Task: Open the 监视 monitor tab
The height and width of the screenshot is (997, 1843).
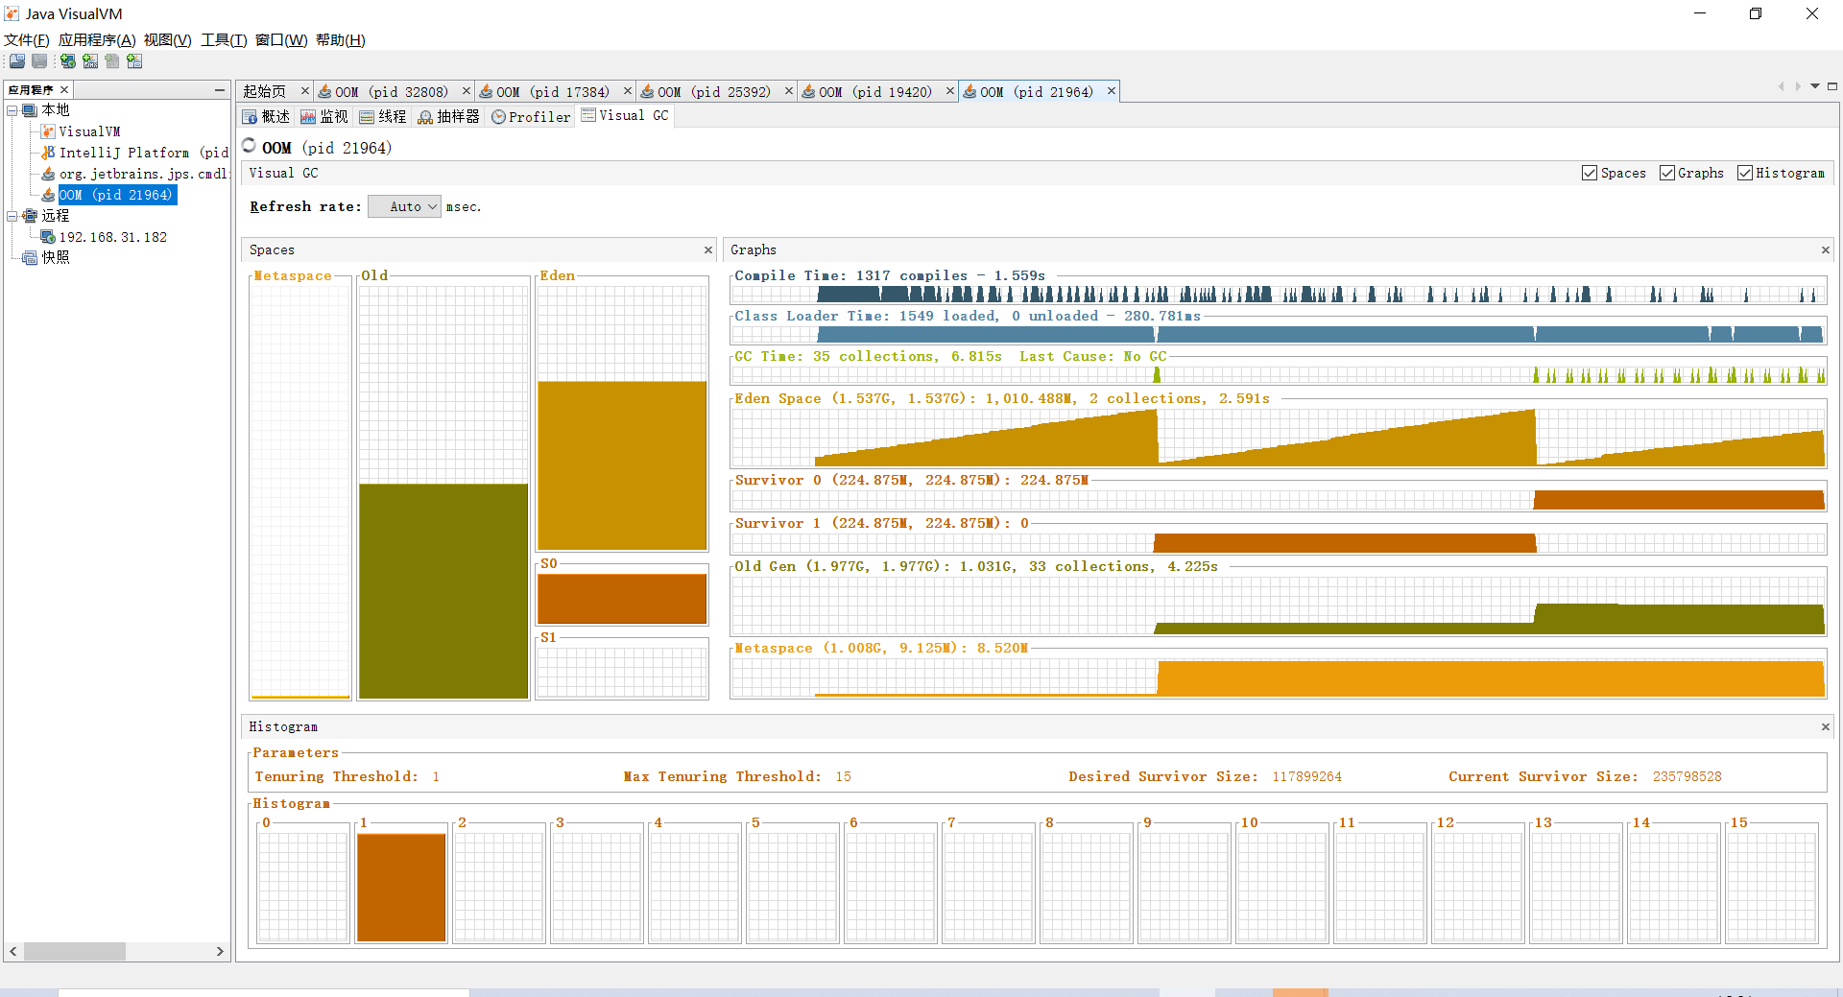Action: point(324,117)
